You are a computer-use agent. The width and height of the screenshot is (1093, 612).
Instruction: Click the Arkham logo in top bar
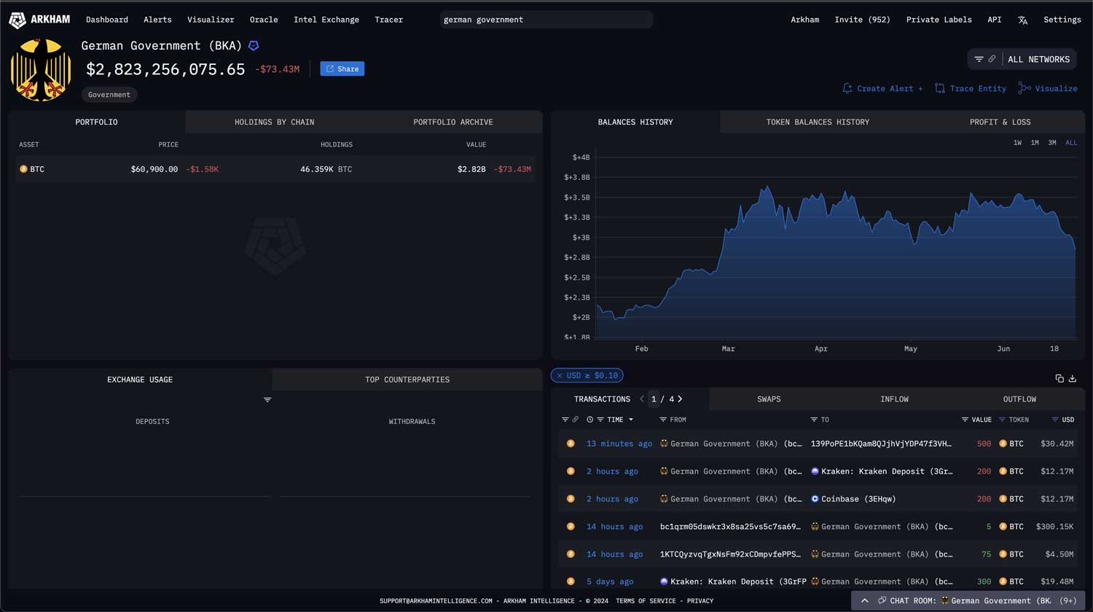click(x=39, y=20)
